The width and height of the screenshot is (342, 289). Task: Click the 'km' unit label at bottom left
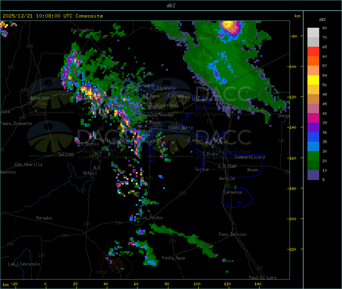[5, 285]
